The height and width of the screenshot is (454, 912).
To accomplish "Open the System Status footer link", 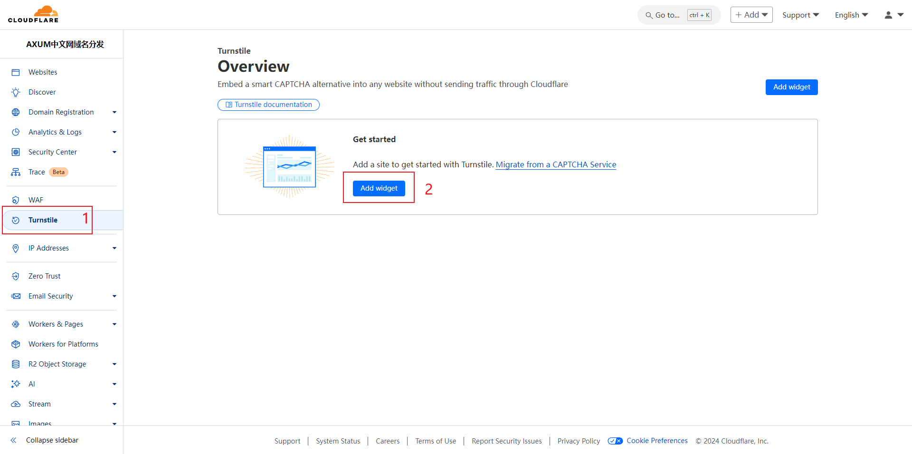I will 338,441.
